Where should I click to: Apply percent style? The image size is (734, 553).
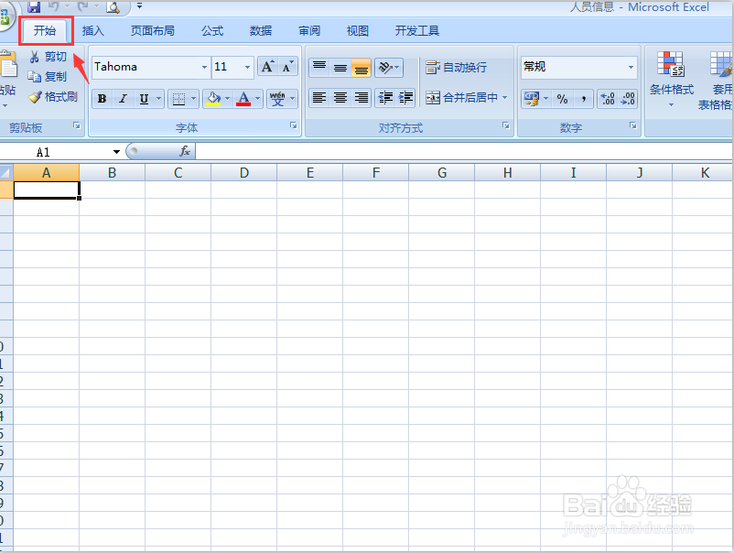point(562,98)
